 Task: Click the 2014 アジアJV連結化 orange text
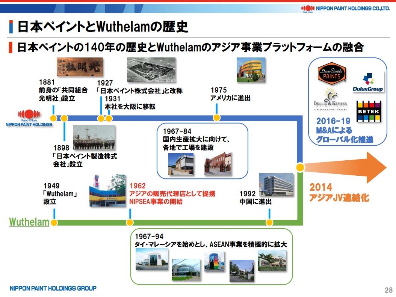339,193
